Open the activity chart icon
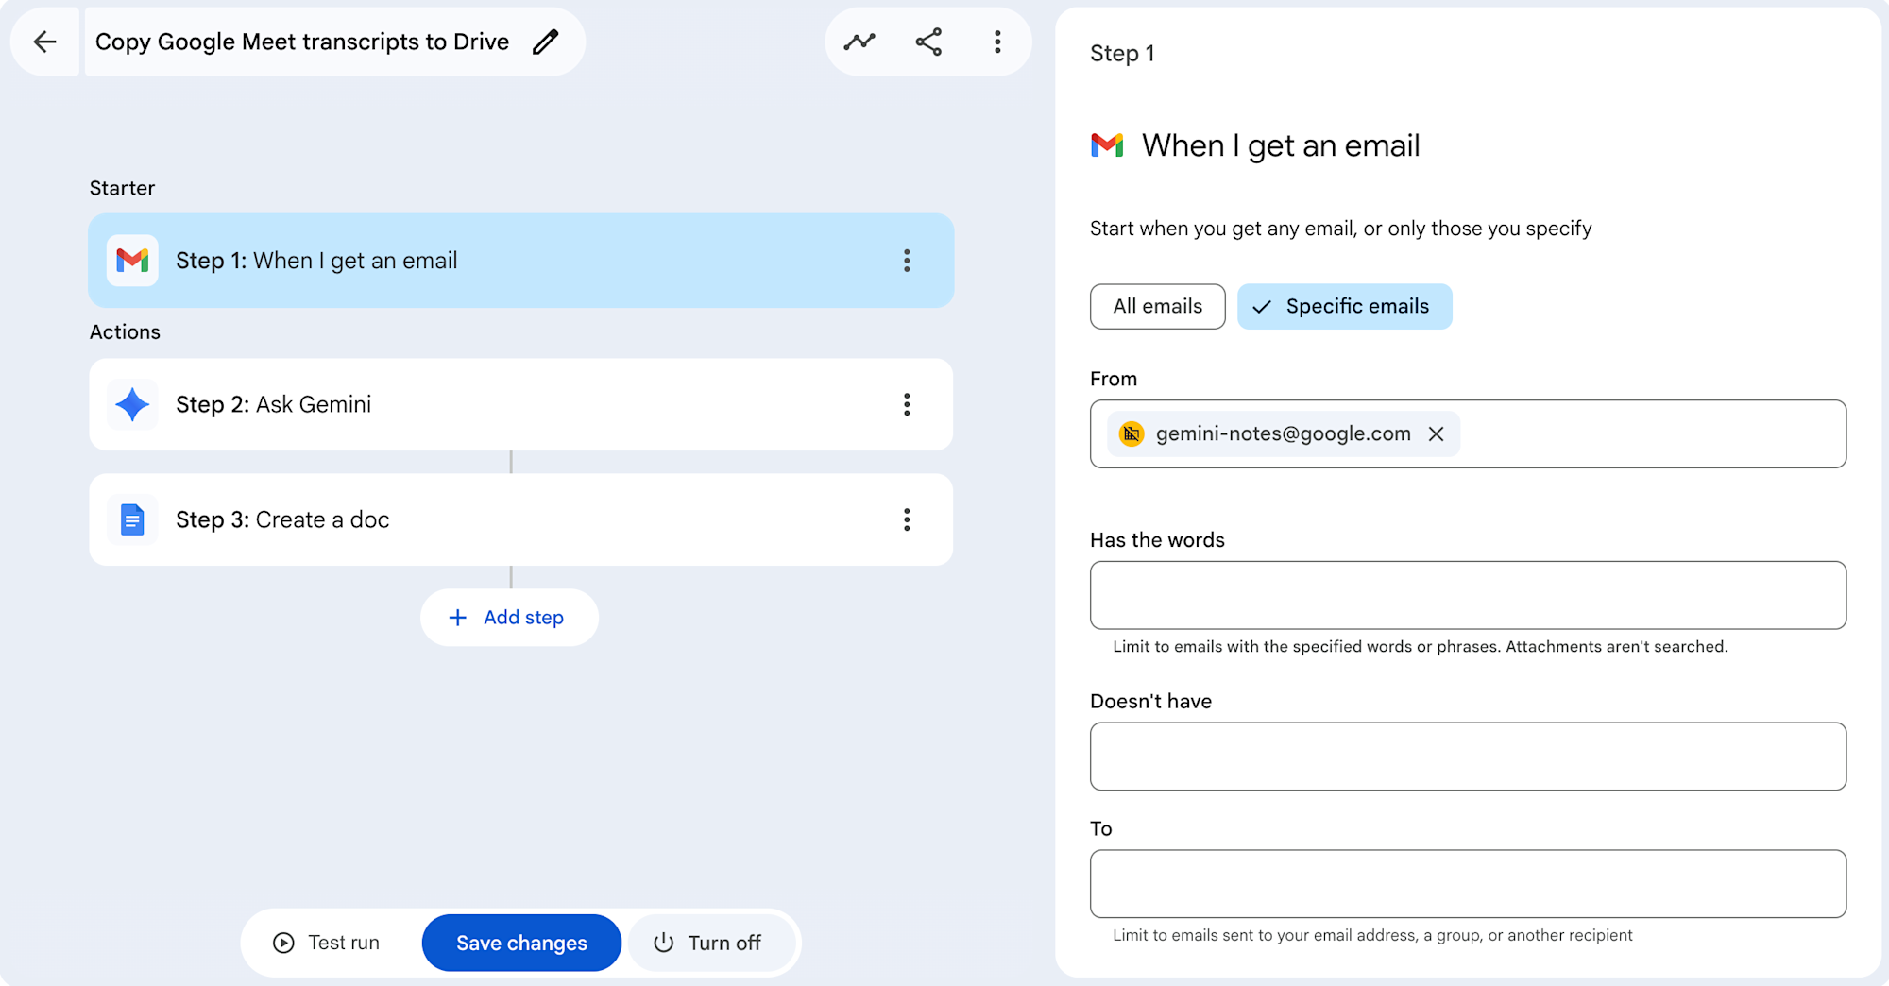The height and width of the screenshot is (986, 1889). [x=859, y=42]
